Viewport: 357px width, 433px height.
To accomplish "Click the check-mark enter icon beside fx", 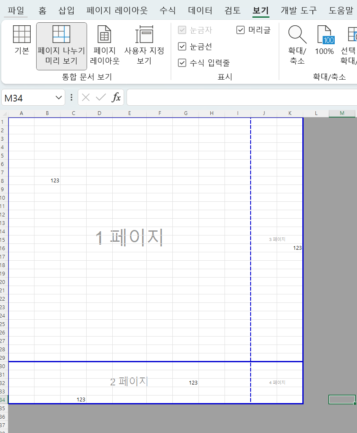I will (x=101, y=97).
